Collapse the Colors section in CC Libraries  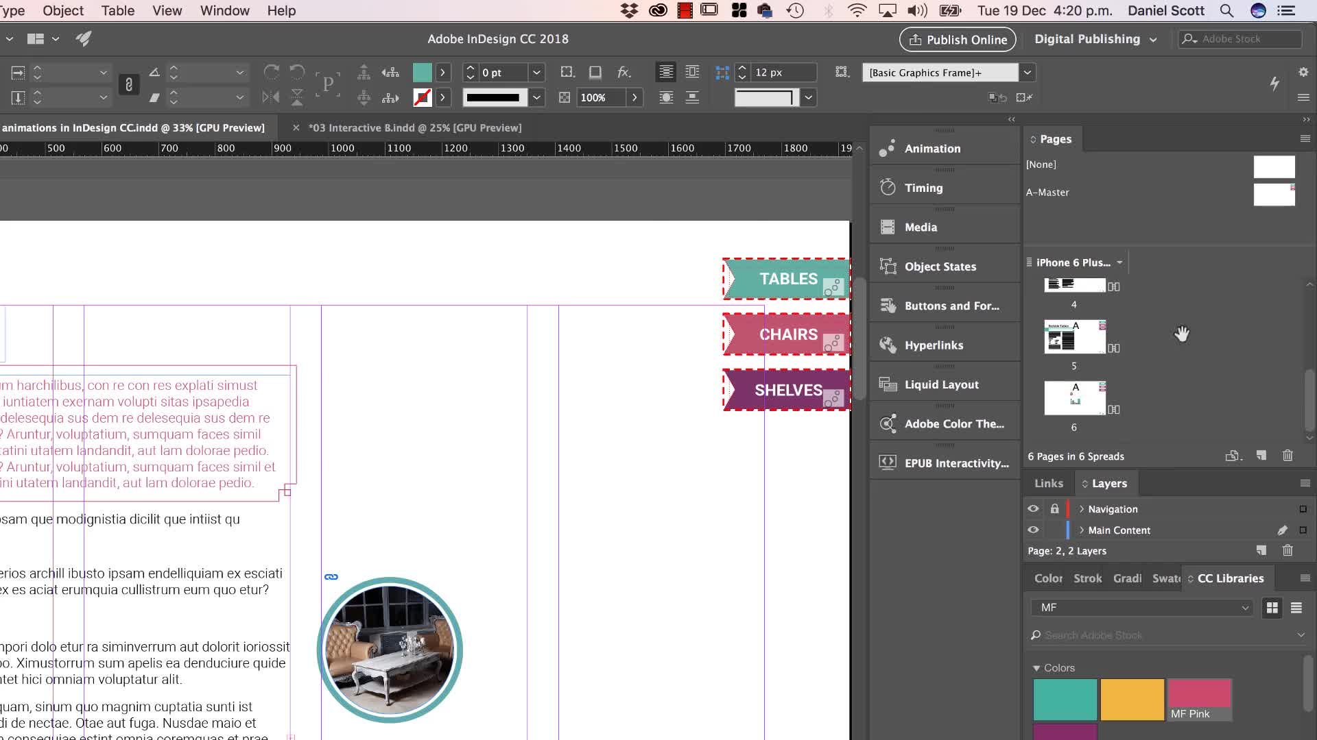point(1036,668)
